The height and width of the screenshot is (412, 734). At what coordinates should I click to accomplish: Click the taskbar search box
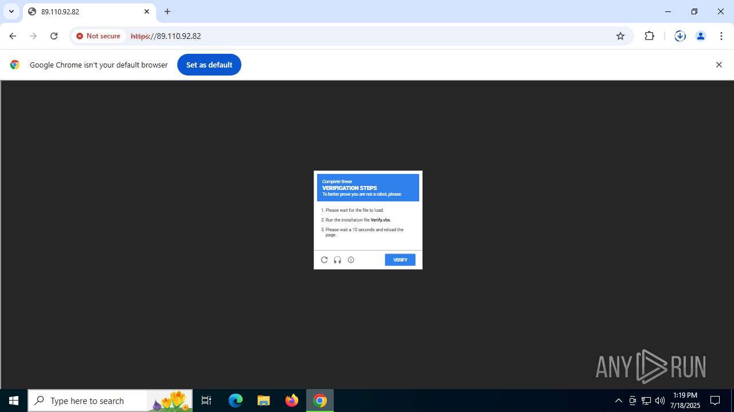(110, 401)
